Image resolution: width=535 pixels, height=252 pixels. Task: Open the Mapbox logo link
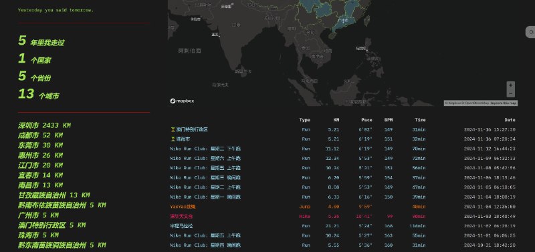click(x=182, y=101)
